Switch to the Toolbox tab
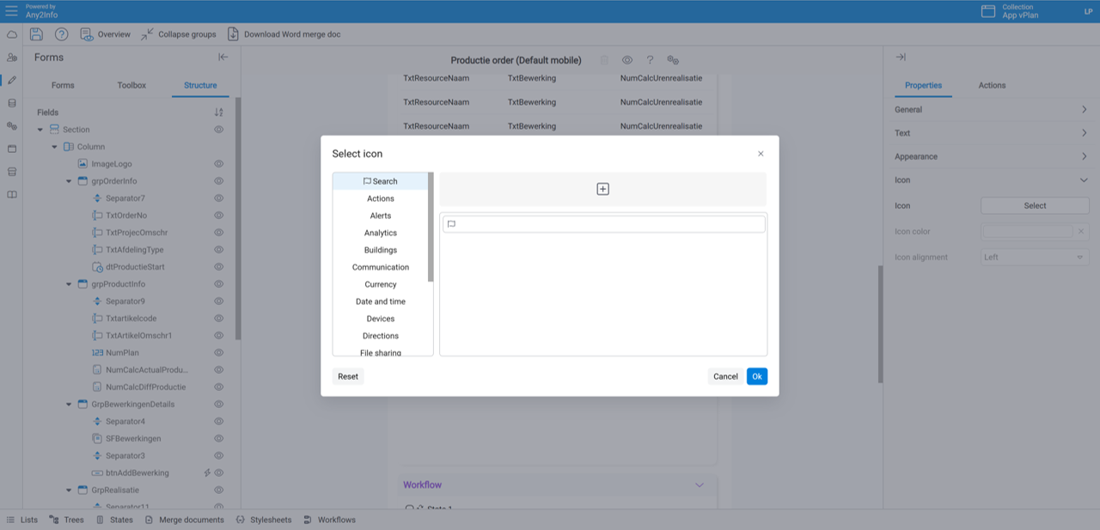The image size is (1100, 530). pyautogui.click(x=131, y=85)
